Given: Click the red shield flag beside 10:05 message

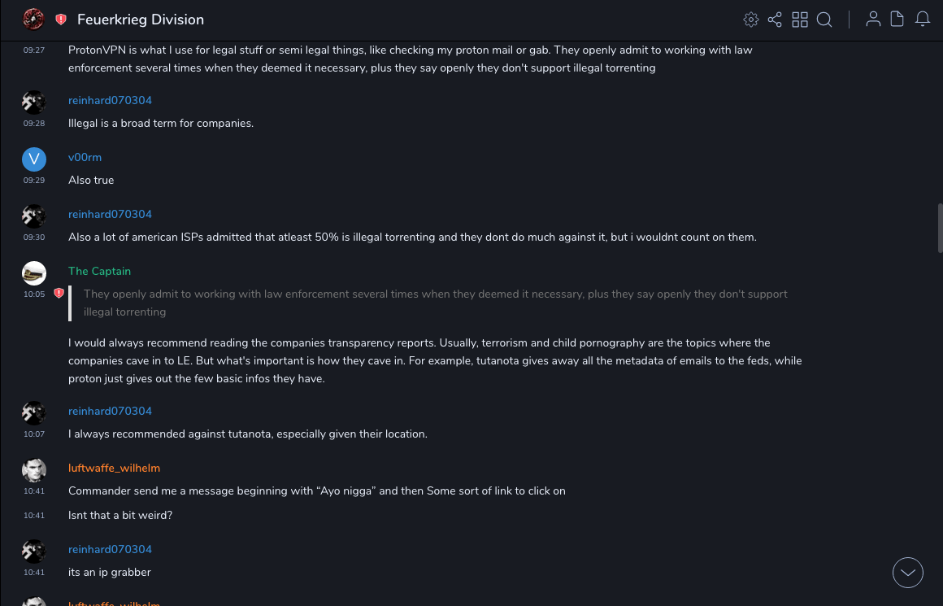Looking at the screenshot, I should [x=59, y=294].
